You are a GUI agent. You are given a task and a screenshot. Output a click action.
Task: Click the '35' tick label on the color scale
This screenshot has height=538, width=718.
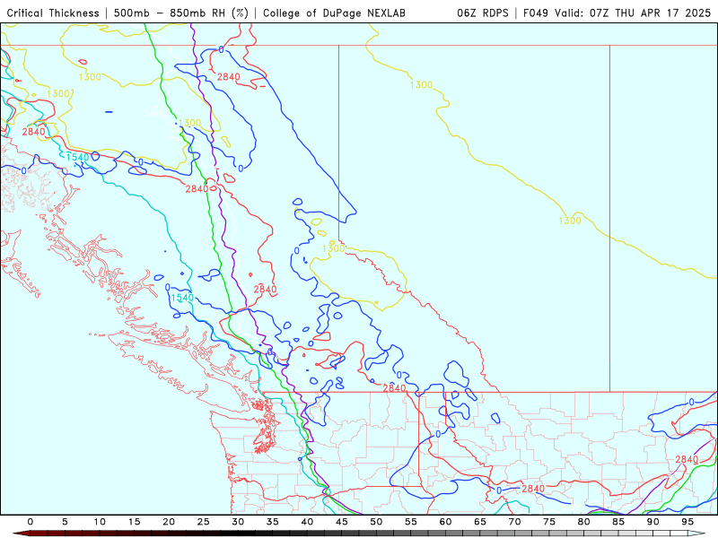pyautogui.click(x=273, y=522)
